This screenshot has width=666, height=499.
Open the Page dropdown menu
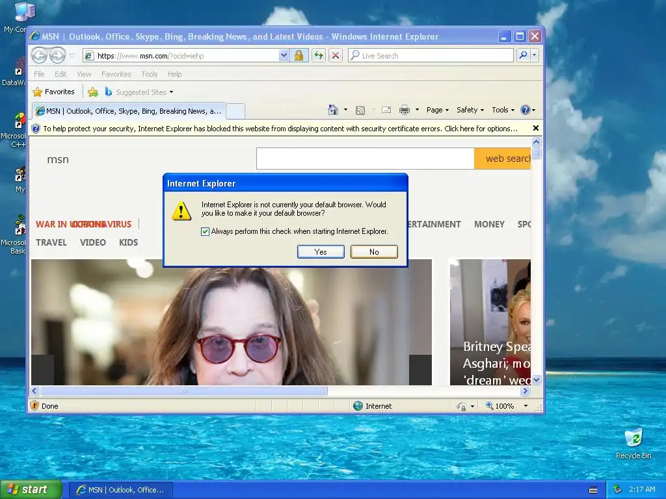coord(438,110)
